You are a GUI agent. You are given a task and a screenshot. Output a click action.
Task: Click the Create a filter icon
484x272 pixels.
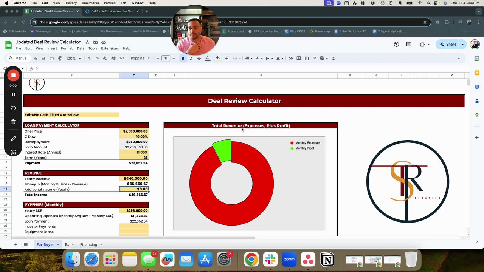pos(315,58)
